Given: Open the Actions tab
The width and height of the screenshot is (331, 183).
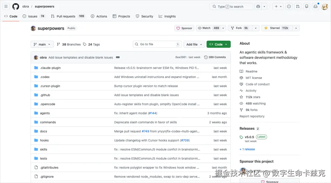Looking at the screenshot, I should [x=99, y=16].
